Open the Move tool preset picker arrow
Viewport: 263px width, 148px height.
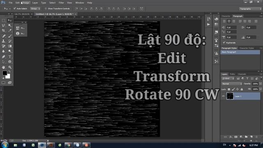10,9
